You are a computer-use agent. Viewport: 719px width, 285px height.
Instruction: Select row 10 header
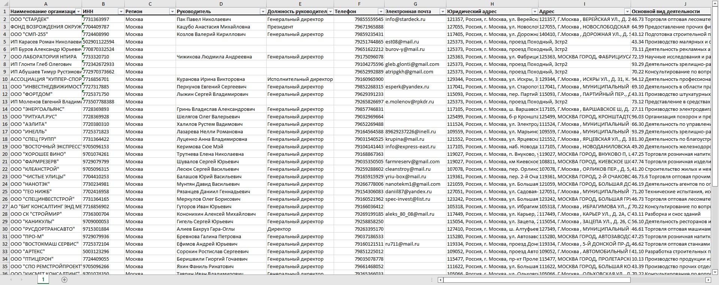point(4,79)
